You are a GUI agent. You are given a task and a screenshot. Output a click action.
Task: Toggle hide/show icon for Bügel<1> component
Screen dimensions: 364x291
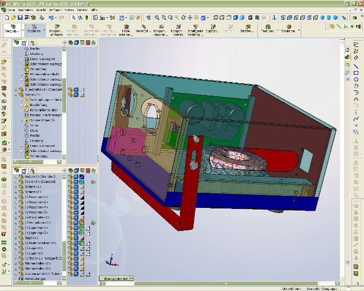point(70,238)
